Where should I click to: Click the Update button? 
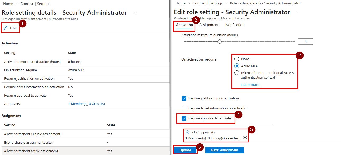[x=185, y=150]
